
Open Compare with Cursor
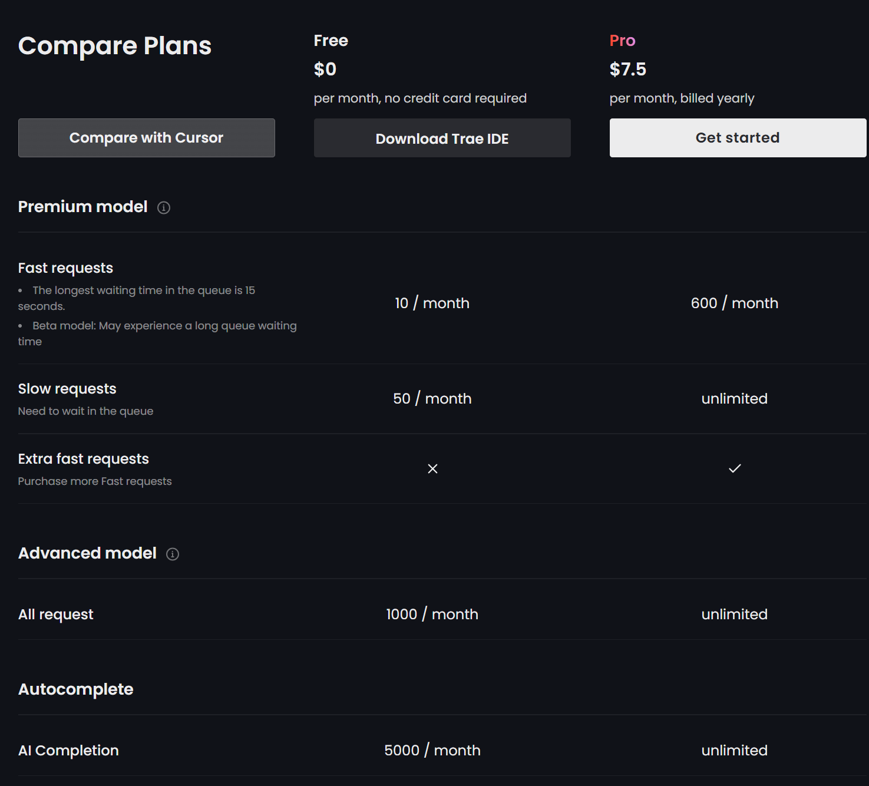pos(147,138)
